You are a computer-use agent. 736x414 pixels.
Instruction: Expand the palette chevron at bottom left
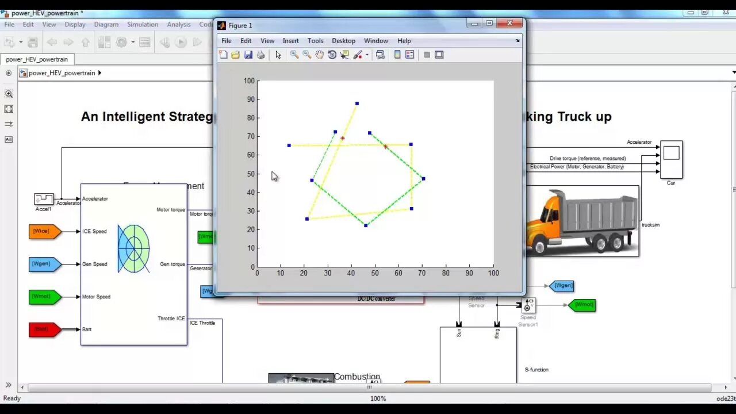click(9, 385)
